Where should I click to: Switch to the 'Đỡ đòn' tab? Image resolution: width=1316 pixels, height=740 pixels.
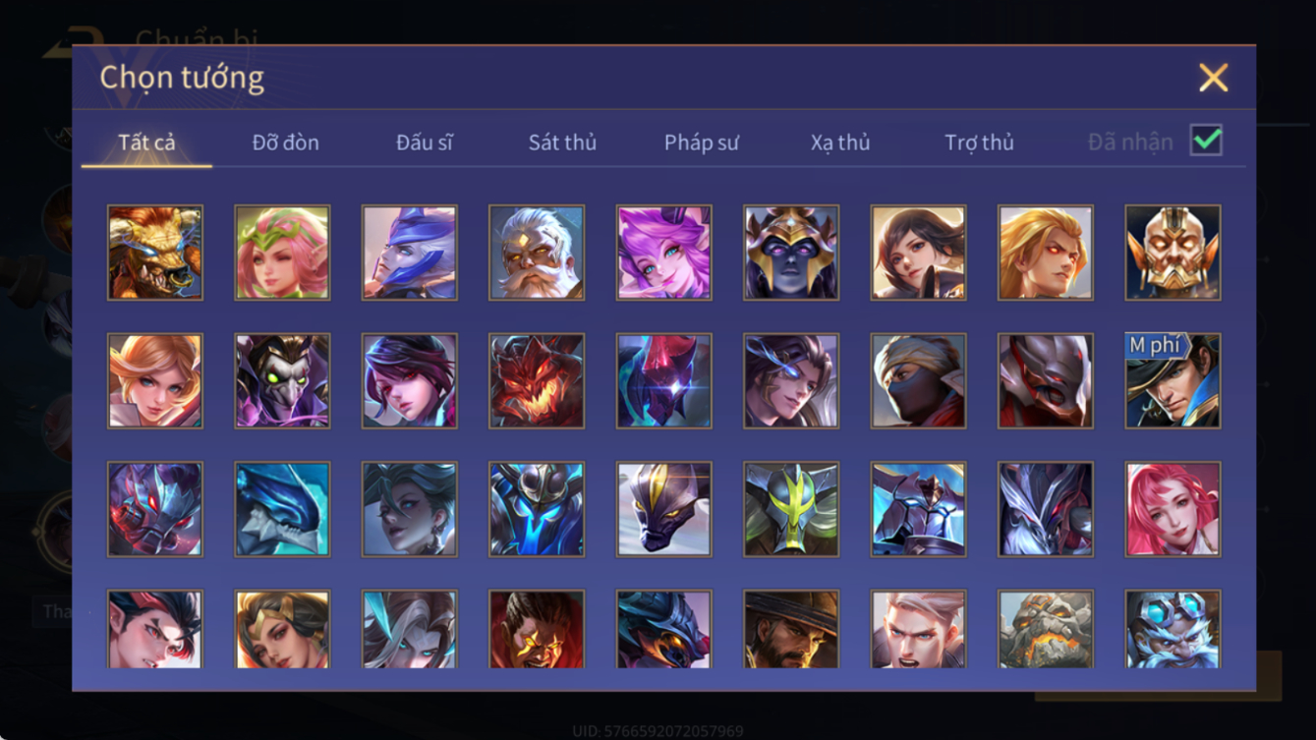(286, 142)
